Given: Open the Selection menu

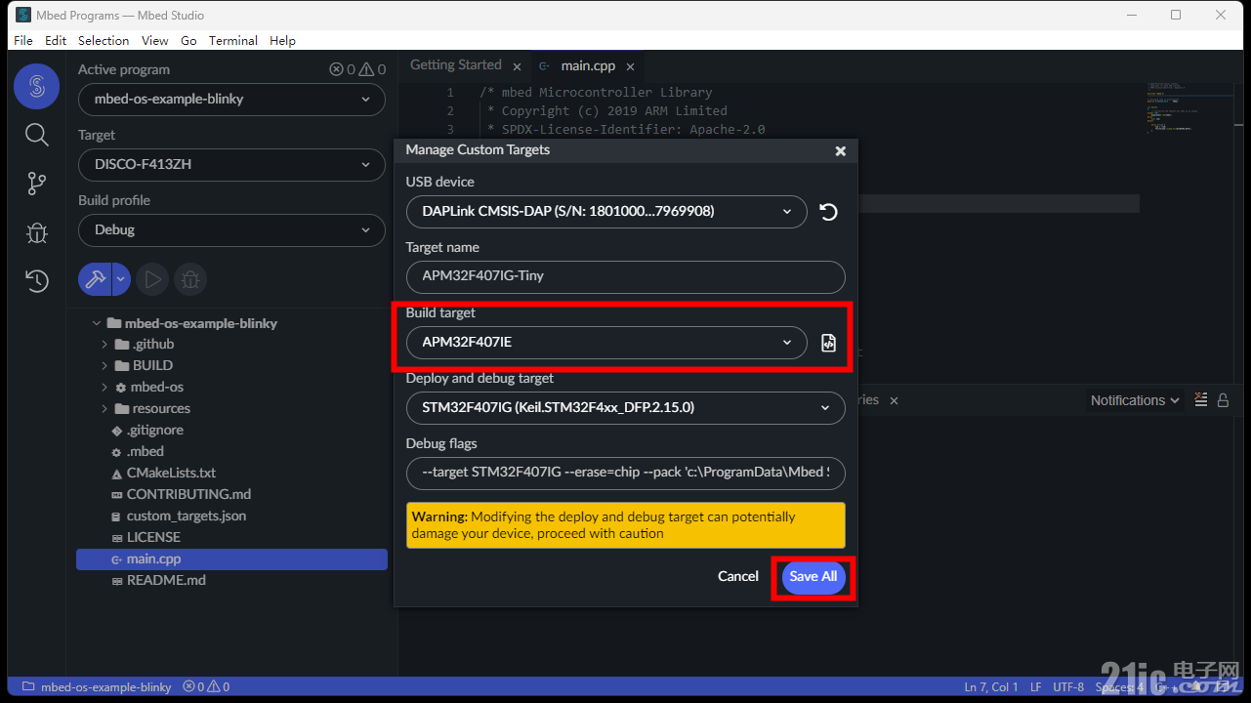Looking at the screenshot, I should click(x=104, y=40).
